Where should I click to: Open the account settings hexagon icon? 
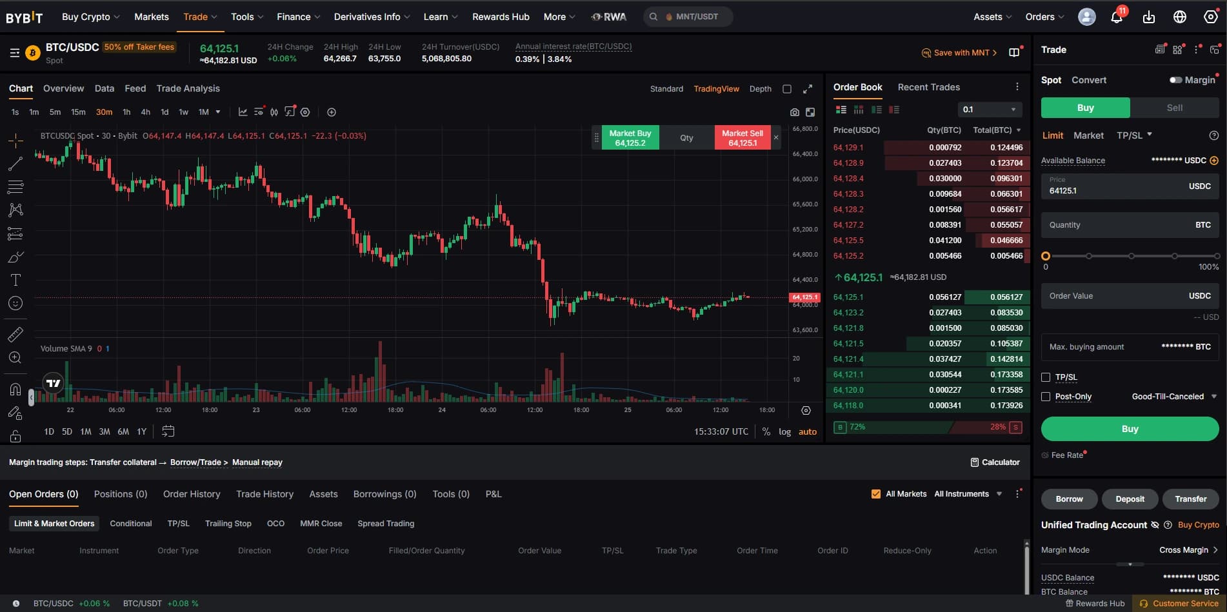(x=1211, y=17)
